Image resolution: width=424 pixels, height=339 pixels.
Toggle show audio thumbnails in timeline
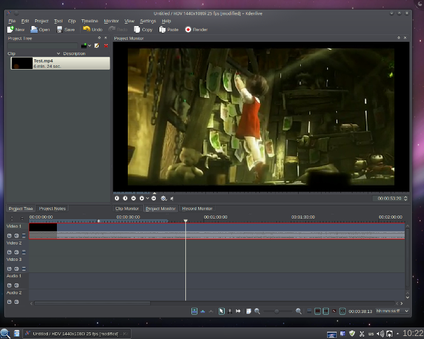pyautogui.click(x=326, y=311)
